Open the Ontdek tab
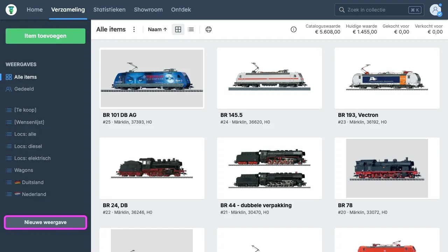The image size is (448, 252). (181, 10)
